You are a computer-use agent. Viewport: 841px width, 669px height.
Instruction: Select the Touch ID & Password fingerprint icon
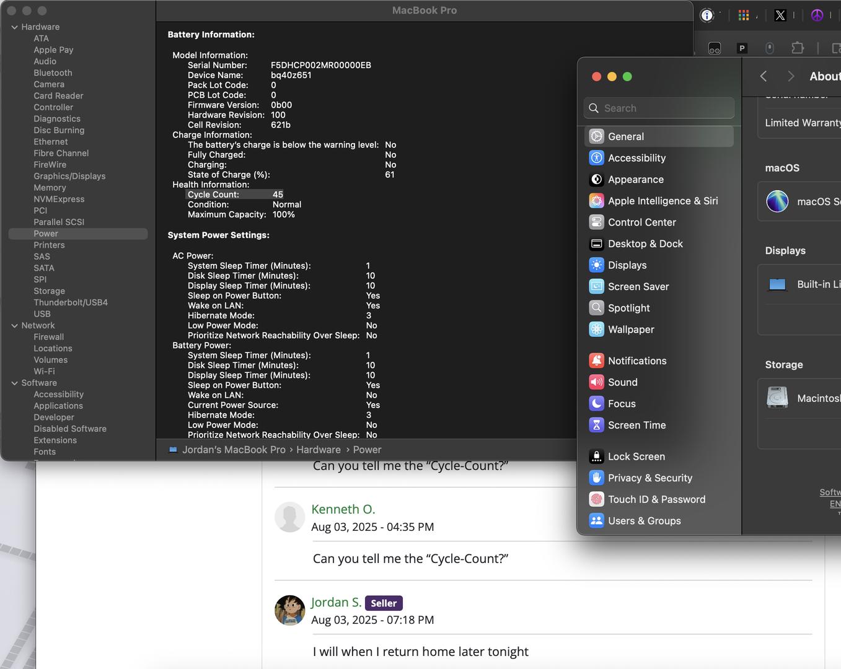pos(596,499)
